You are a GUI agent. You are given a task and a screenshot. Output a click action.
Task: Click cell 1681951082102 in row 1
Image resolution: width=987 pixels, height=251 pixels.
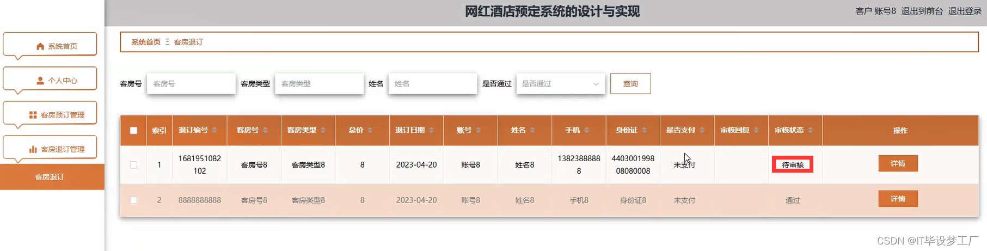point(200,164)
